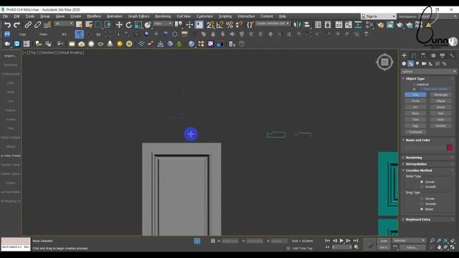The width and height of the screenshot is (459, 258).
Task: Open the File menu
Action: (5, 16)
